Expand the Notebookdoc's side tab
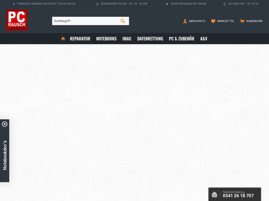The image size is (269, 201). pyautogui.click(x=5, y=151)
